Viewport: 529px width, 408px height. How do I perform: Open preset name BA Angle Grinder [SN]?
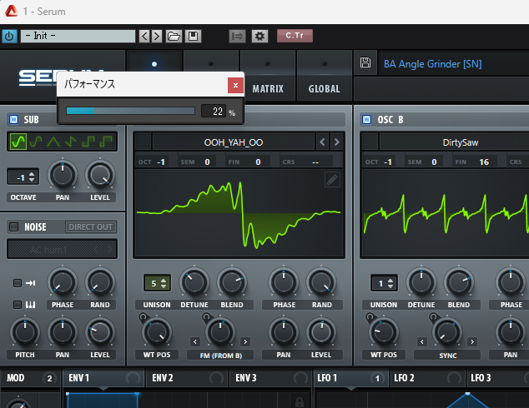pos(432,64)
